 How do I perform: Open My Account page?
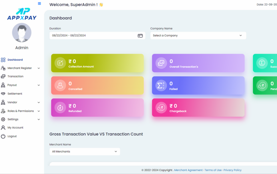coord(15,128)
